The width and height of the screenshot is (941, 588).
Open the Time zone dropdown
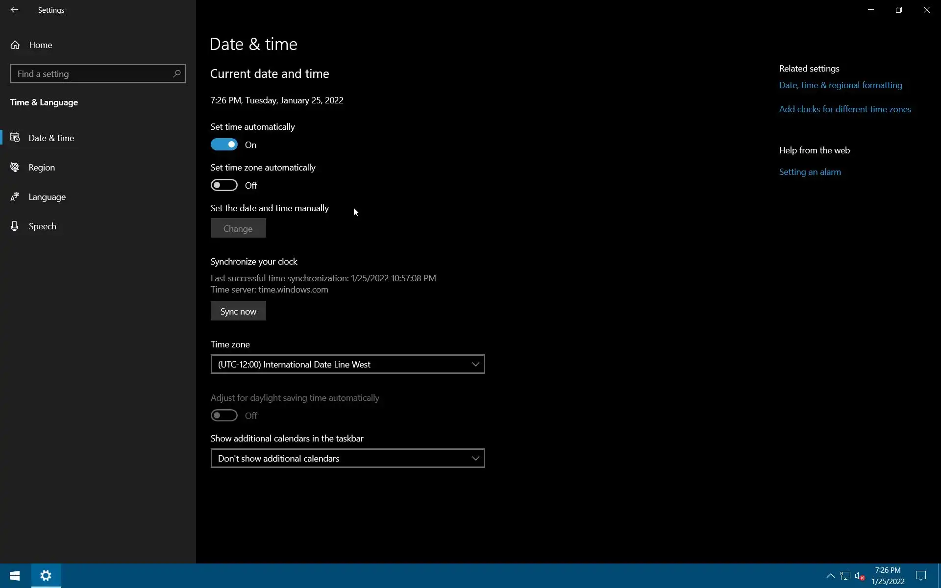coord(347,364)
